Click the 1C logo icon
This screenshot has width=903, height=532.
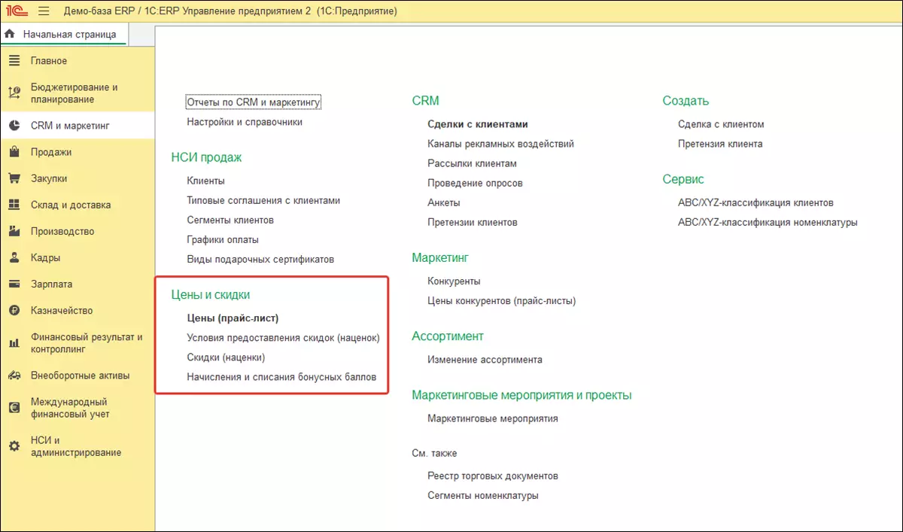[17, 11]
